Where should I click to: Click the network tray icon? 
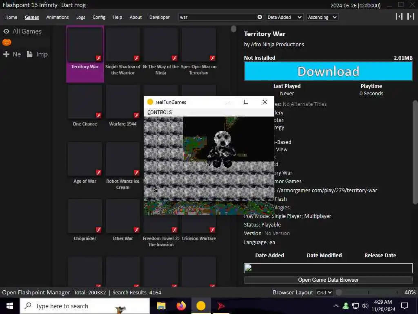356,306
